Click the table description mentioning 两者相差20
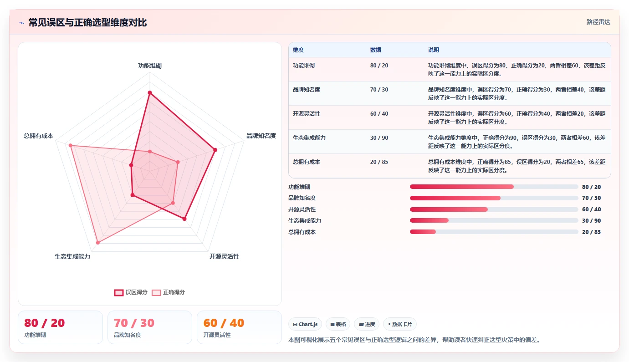This screenshot has height=362, width=629. click(x=517, y=118)
